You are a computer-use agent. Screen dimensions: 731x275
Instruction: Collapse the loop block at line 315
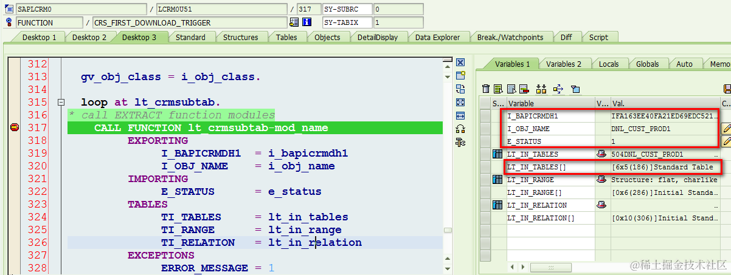pos(61,103)
